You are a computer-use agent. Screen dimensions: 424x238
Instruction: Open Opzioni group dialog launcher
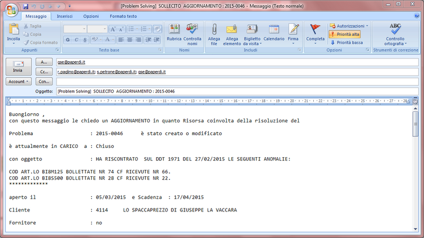(367, 50)
